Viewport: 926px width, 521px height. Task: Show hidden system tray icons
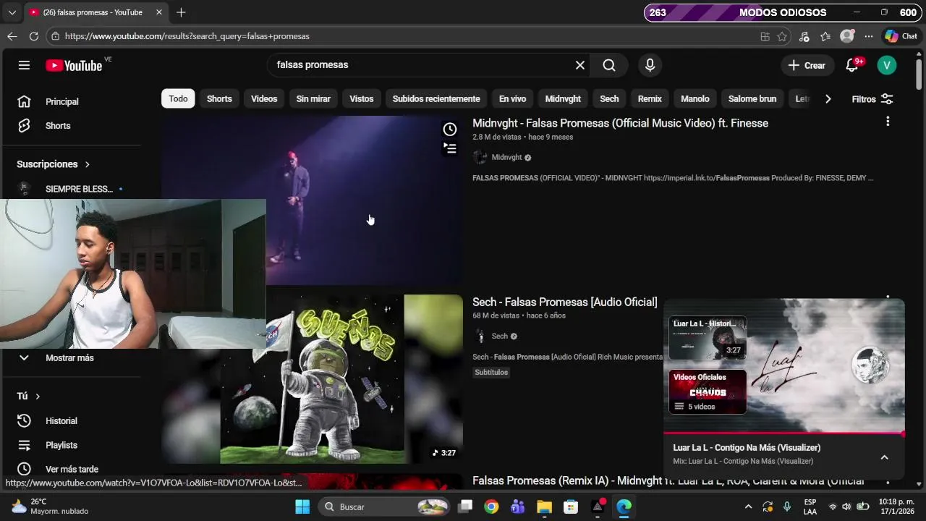tap(748, 507)
